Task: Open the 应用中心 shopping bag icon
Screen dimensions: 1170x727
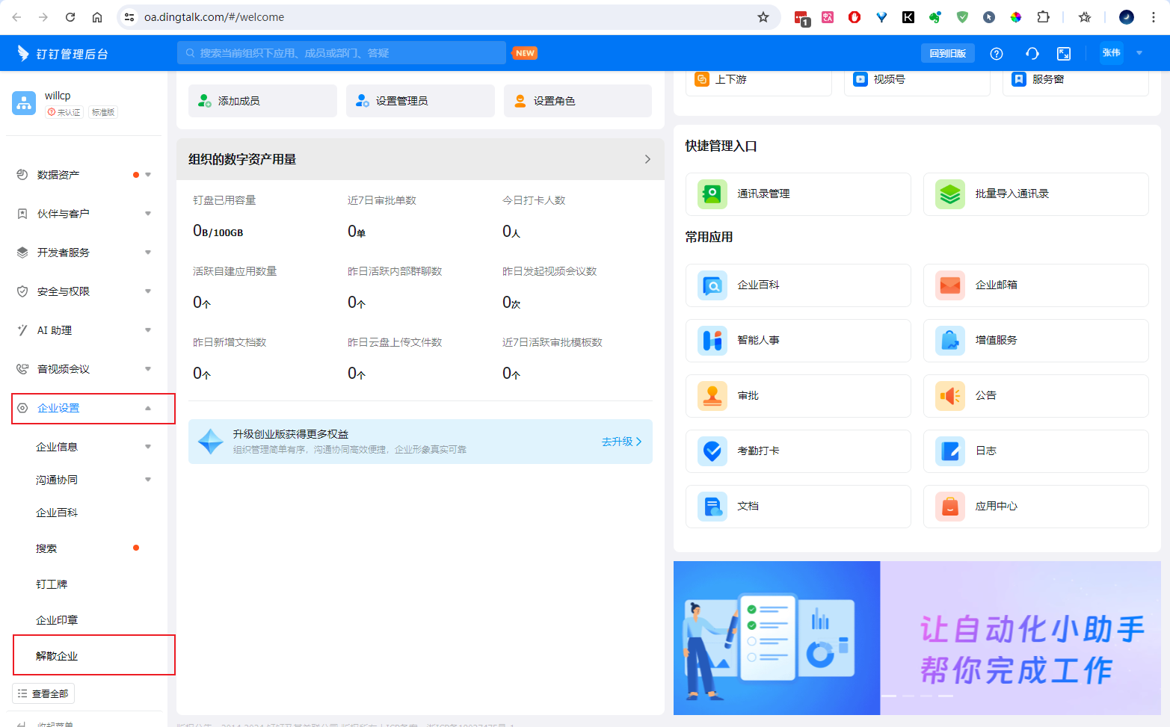Action: pos(949,507)
